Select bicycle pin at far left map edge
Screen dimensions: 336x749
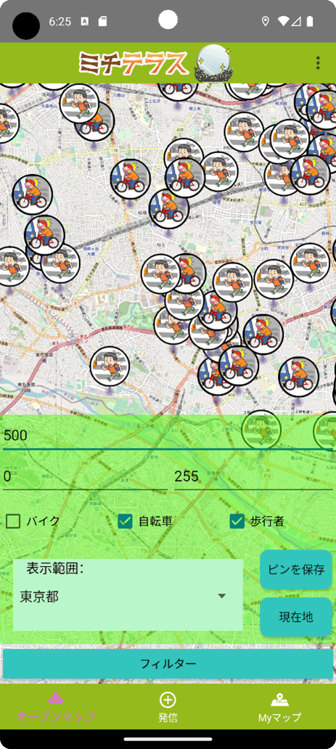[x=32, y=195]
